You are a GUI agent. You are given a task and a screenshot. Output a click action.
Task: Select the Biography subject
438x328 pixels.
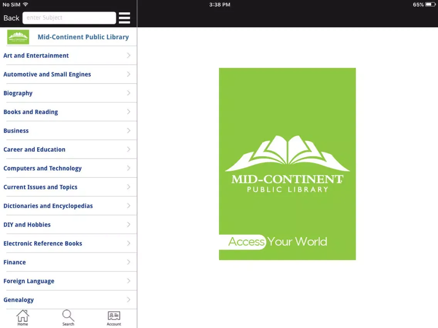coord(69,93)
